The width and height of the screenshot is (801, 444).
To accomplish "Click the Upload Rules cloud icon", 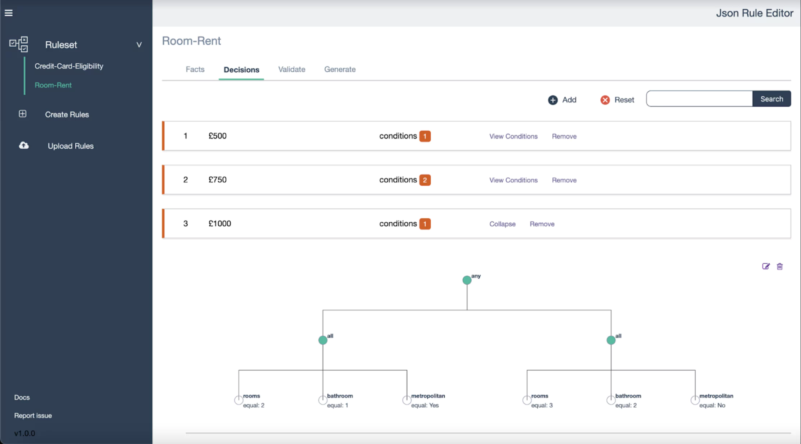I will tap(24, 145).
